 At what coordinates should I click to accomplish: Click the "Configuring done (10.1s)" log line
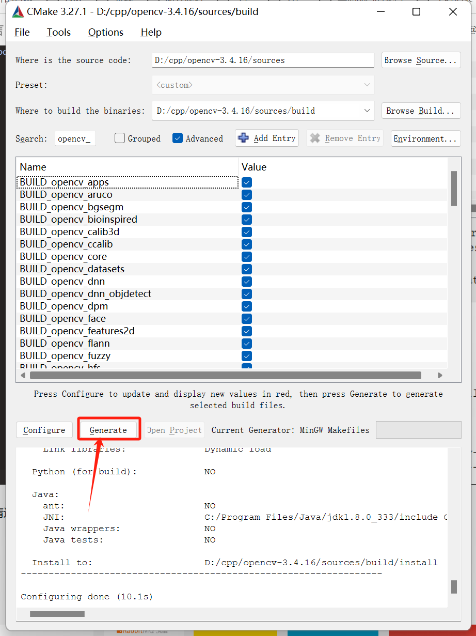[87, 597]
